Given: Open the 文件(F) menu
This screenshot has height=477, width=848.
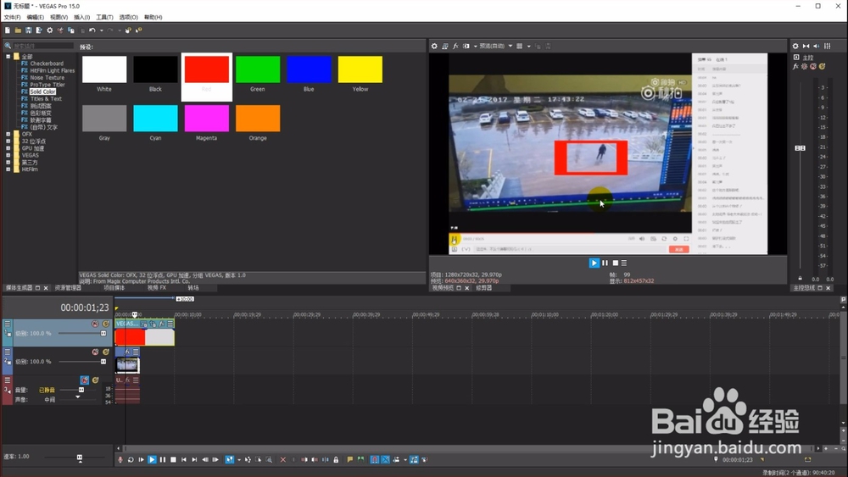Looking at the screenshot, I should 13,17.
